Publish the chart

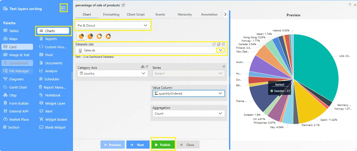pyautogui.click(x=163, y=145)
